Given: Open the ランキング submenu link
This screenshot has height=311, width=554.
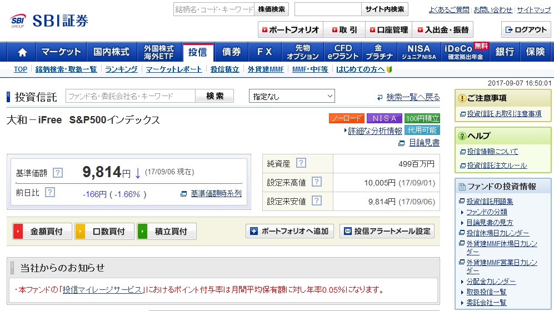Looking at the screenshot, I should 121,69.
